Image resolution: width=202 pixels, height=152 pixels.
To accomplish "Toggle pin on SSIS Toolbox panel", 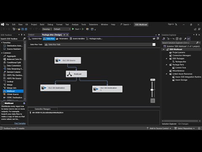I will pos(21,35).
